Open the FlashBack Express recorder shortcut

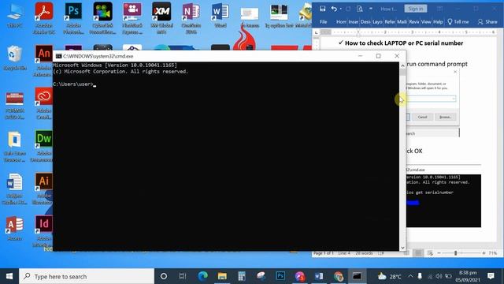[x=132, y=17]
